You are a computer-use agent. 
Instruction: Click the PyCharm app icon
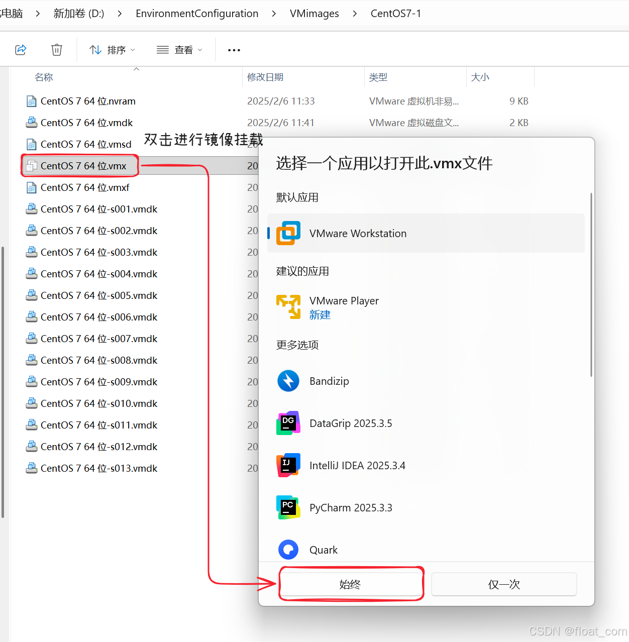(288, 507)
